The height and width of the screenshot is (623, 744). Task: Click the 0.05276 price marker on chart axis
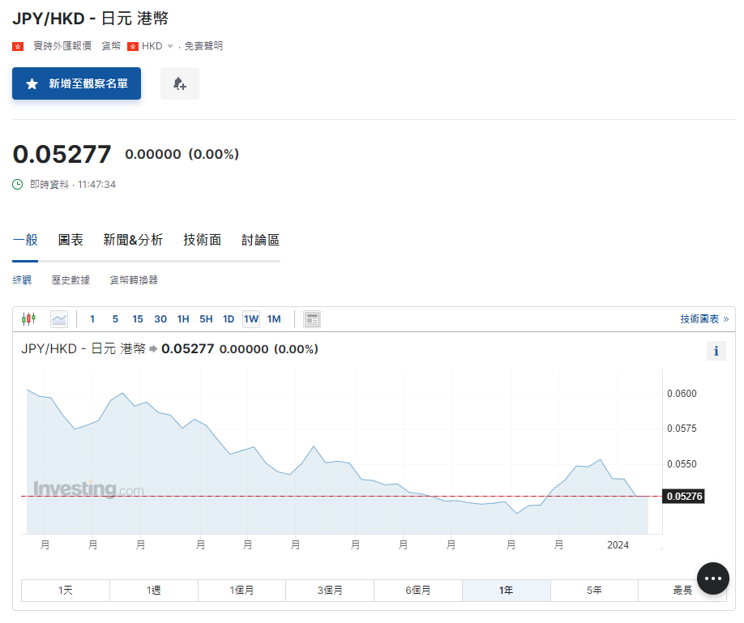(x=683, y=496)
